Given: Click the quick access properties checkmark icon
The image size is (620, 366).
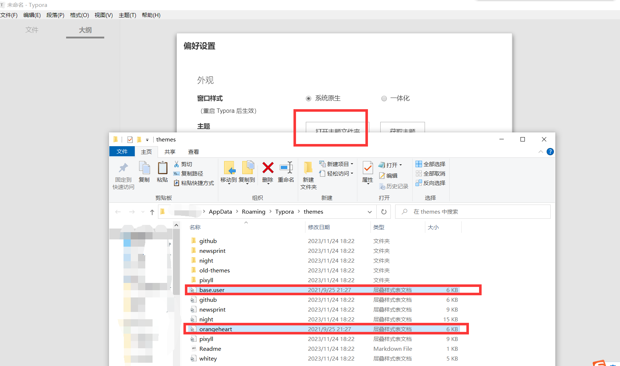Looking at the screenshot, I should click(x=130, y=140).
